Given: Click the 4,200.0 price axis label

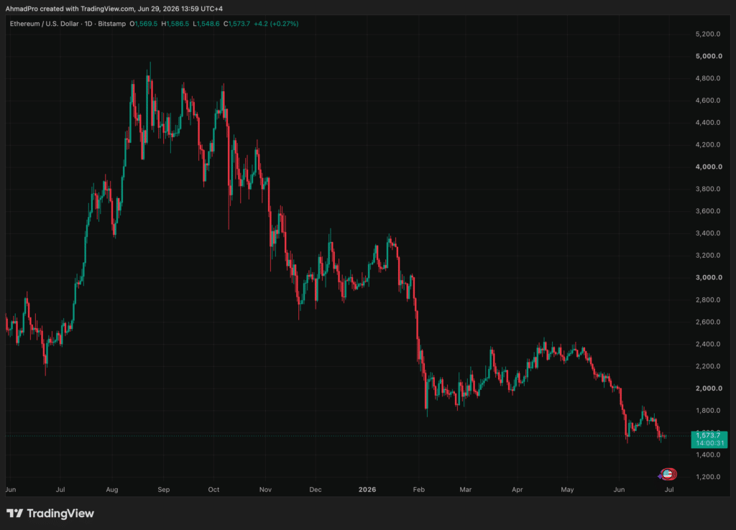Looking at the screenshot, I should [708, 144].
